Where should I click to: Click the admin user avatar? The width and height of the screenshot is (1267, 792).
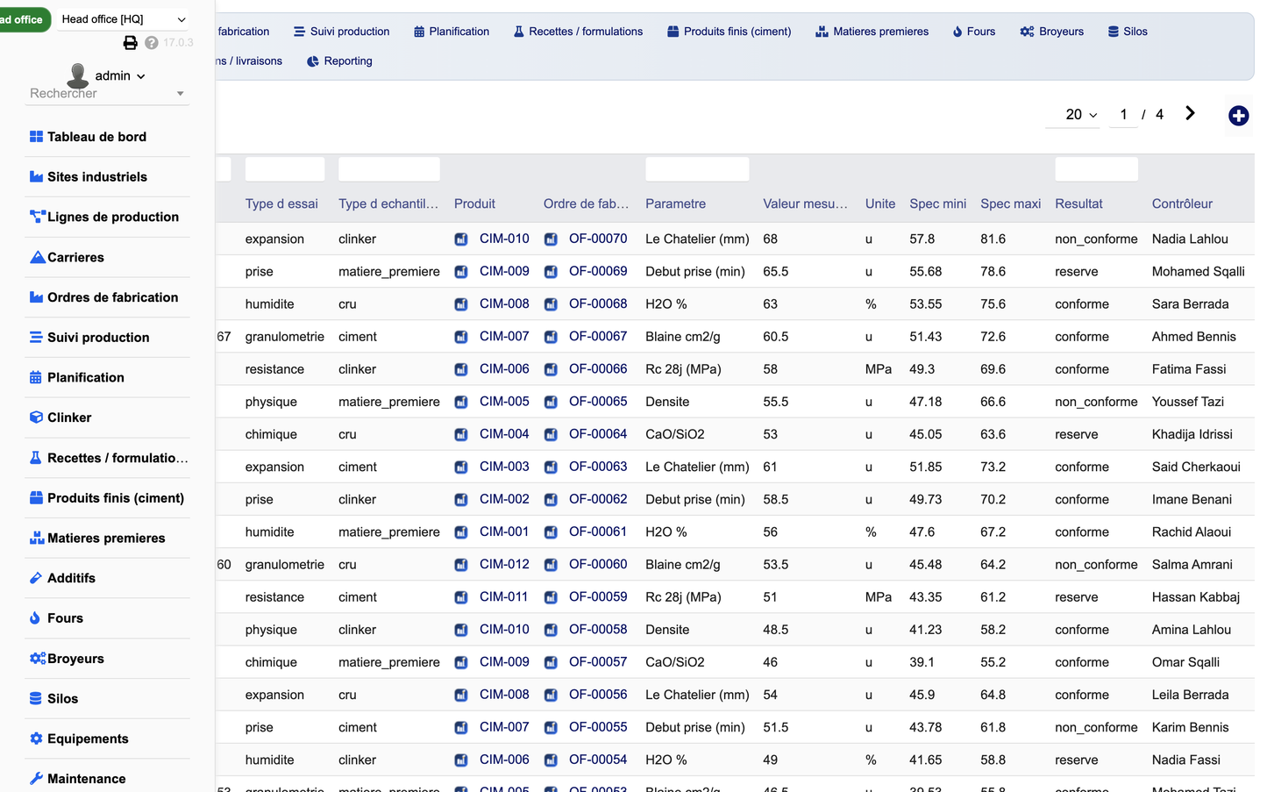78,75
